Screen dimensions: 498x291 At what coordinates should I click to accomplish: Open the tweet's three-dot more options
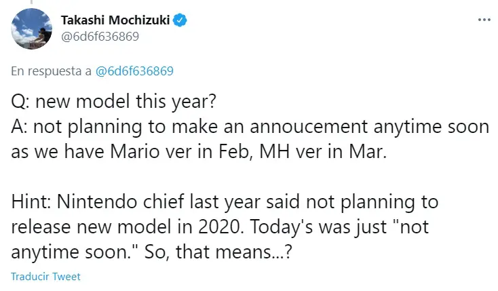point(484,20)
